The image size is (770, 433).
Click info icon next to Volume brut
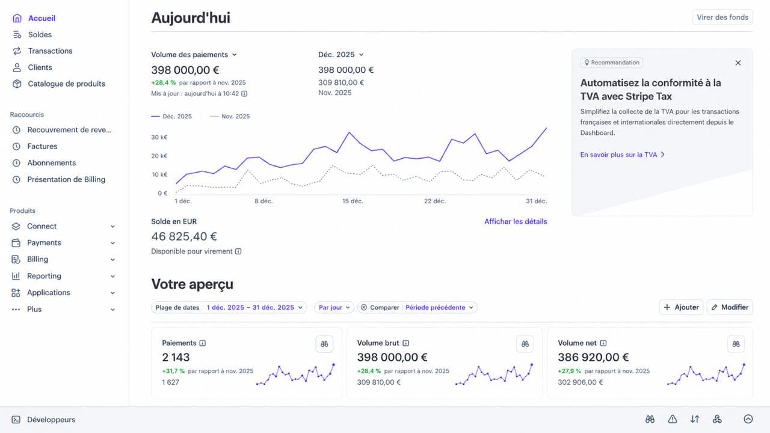coord(406,343)
